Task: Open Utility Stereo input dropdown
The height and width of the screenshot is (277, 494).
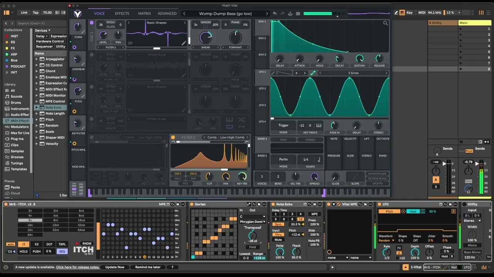Action: coord(472,221)
